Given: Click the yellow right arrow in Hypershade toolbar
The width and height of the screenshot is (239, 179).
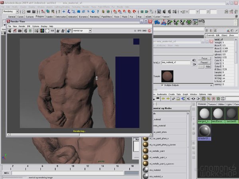Looking at the screenshot, I should [168, 99].
